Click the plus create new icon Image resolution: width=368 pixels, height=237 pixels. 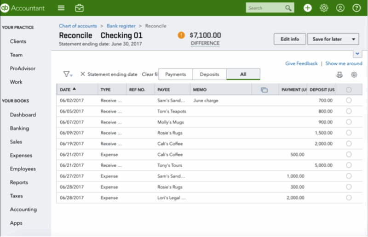click(x=307, y=8)
